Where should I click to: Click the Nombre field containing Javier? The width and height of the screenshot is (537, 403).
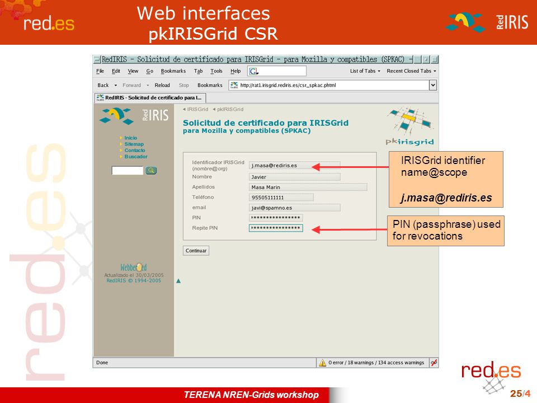(295, 177)
